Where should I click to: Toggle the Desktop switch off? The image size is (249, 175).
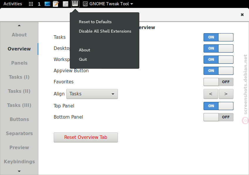[x=218, y=48]
